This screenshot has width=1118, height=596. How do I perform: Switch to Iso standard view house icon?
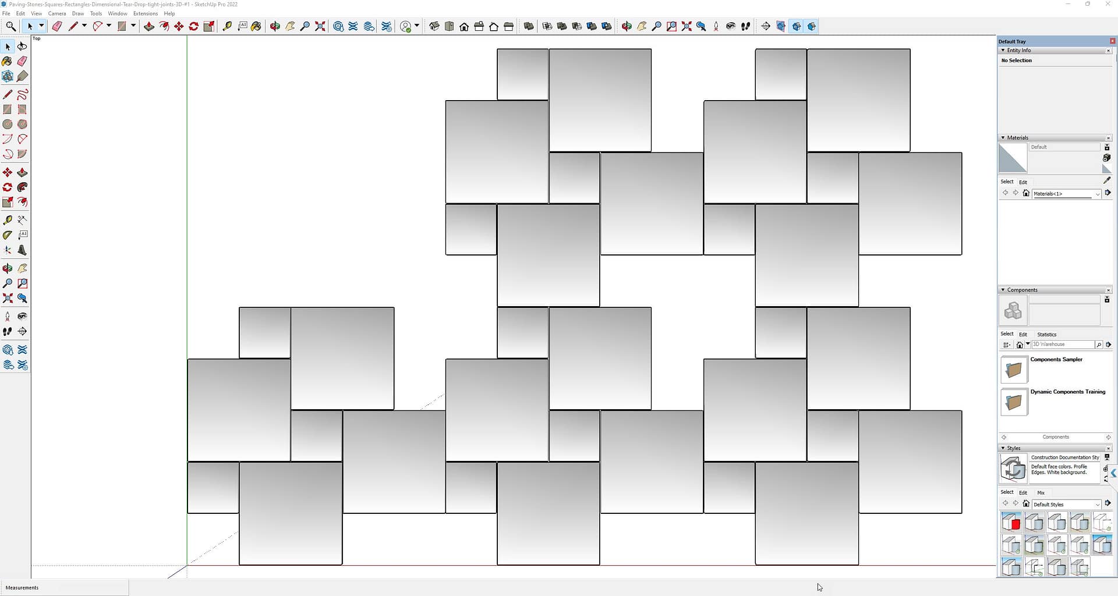[434, 26]
